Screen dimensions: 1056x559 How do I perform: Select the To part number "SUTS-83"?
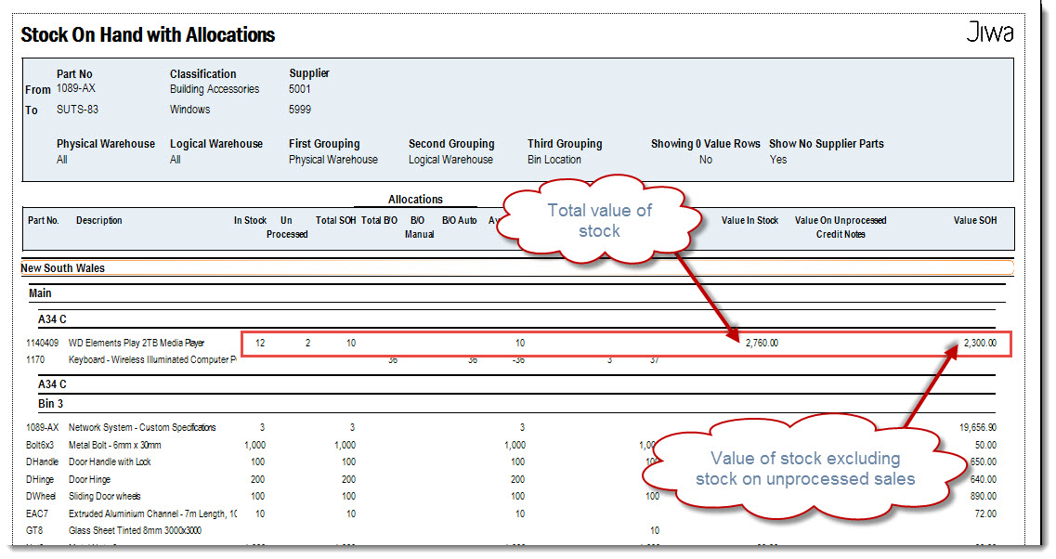(x=77, y=109)
